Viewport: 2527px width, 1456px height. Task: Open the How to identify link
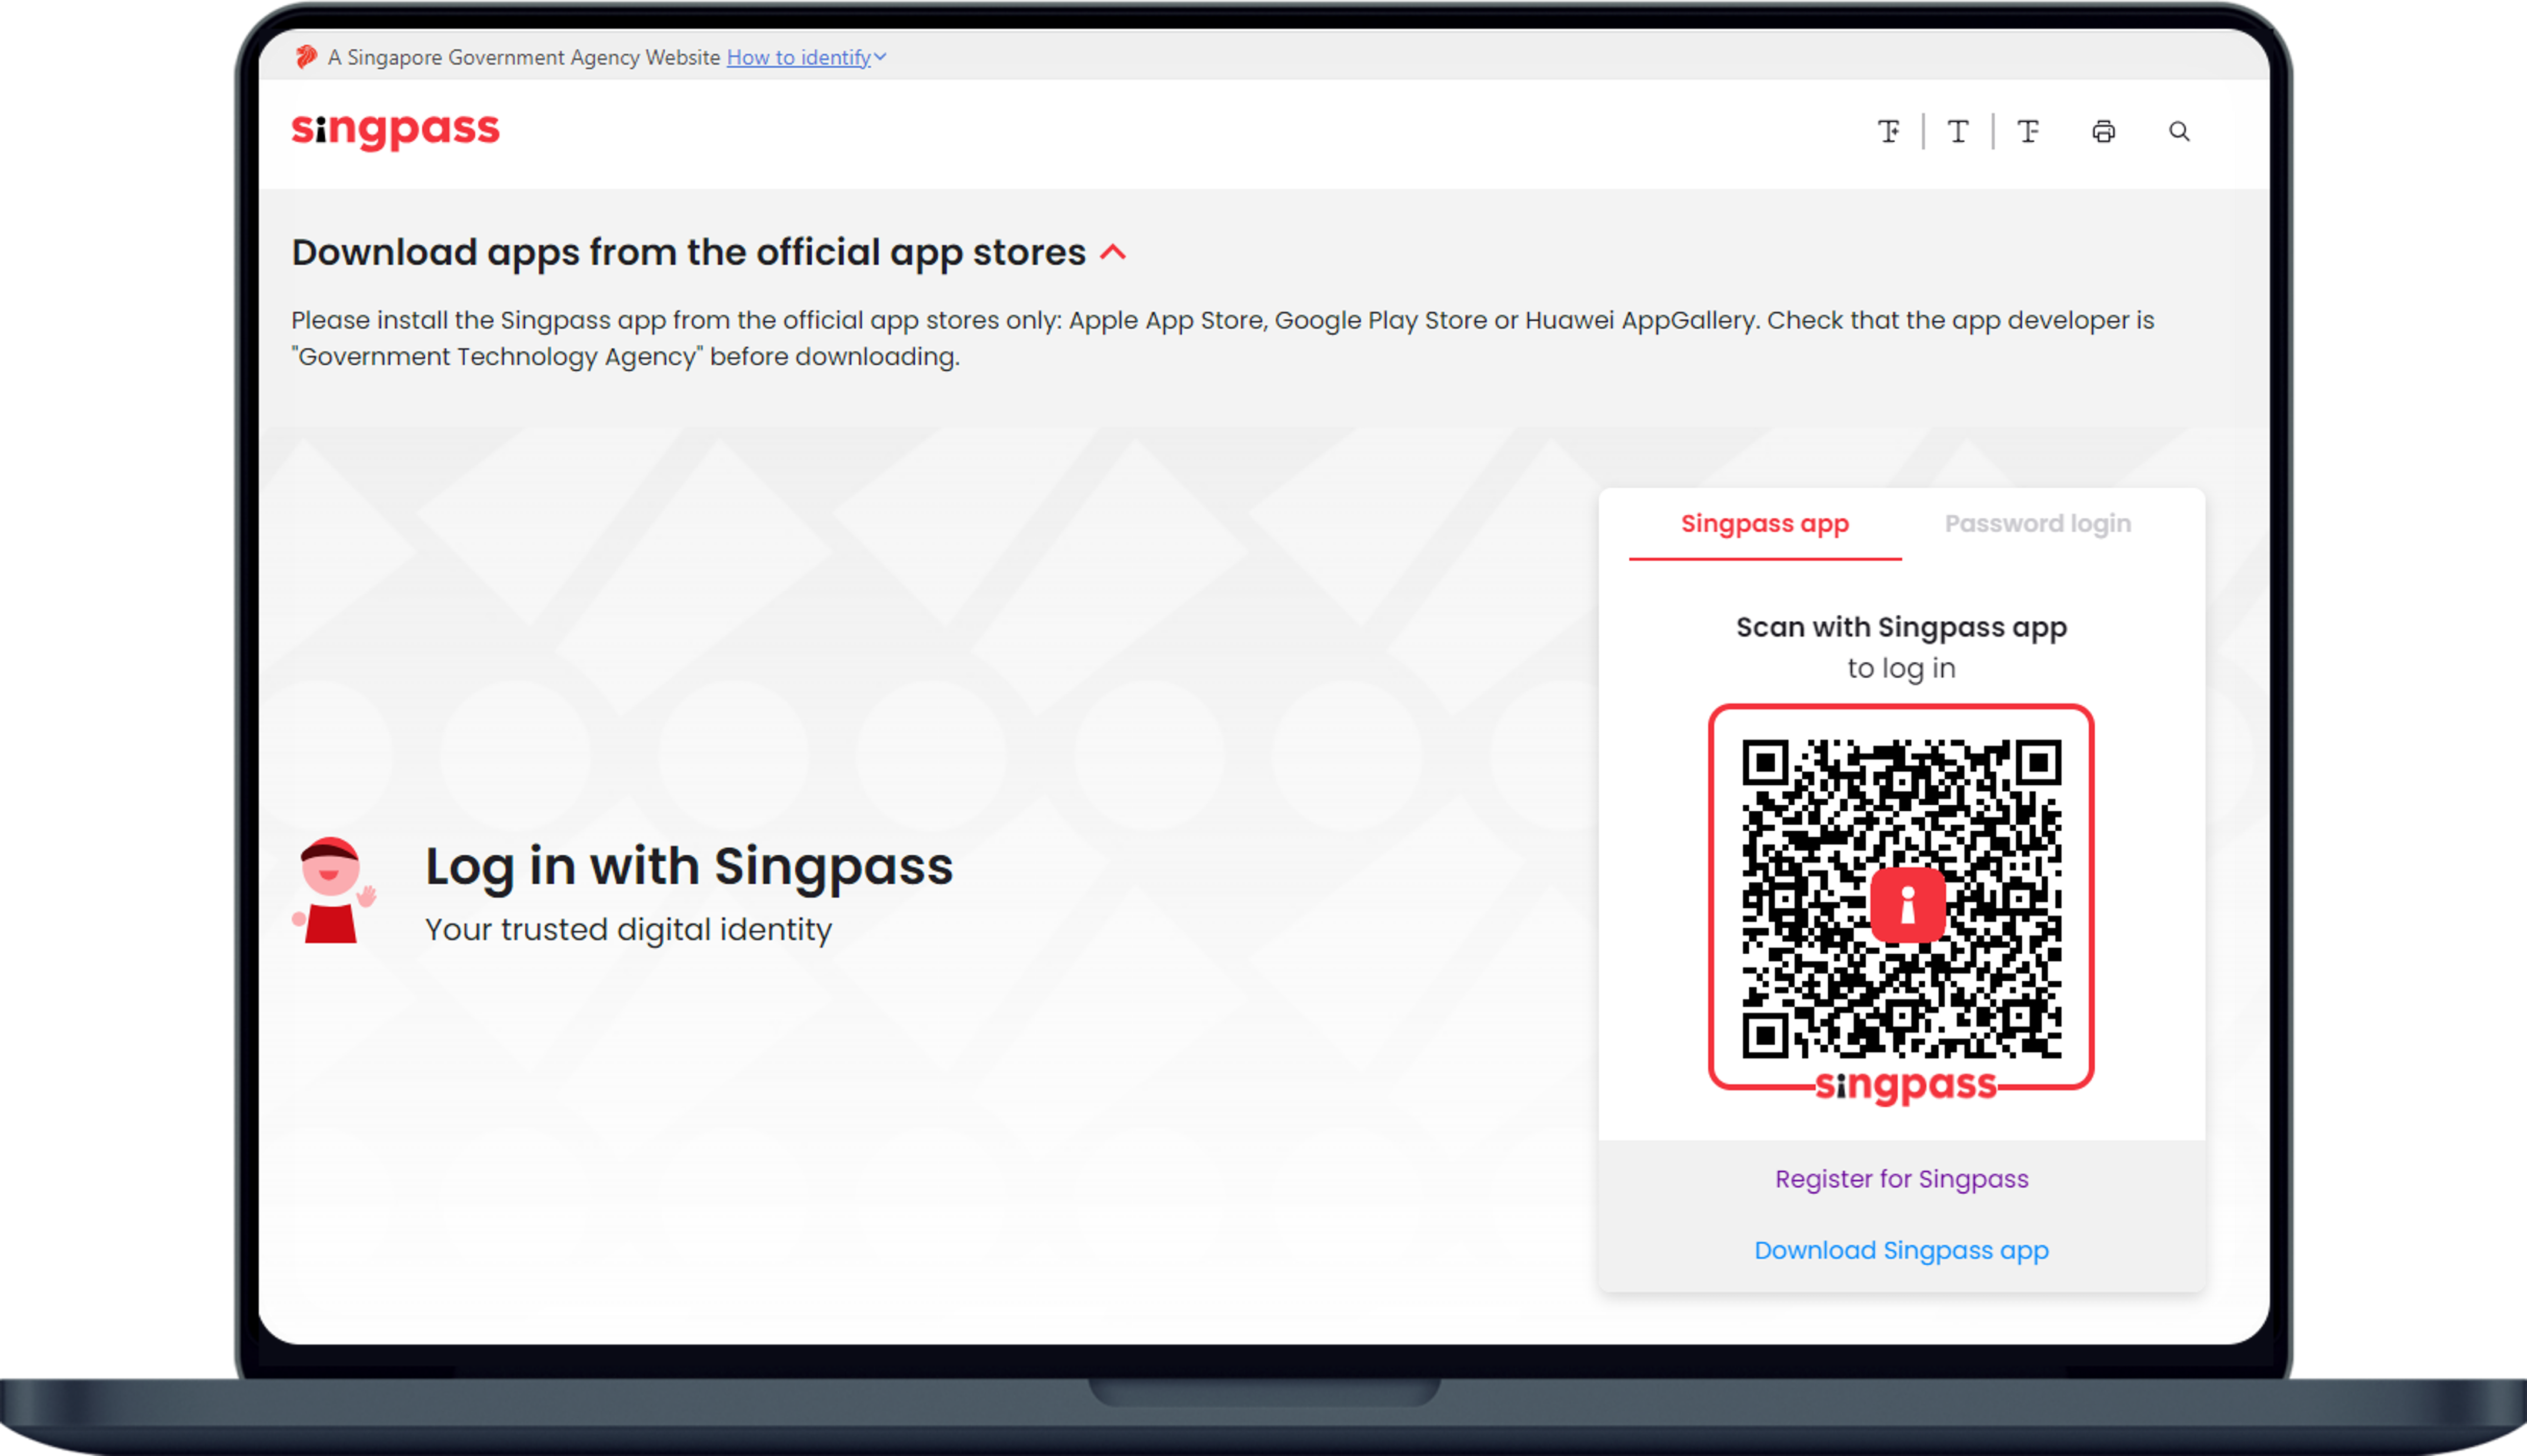click(x=798, y=57)
